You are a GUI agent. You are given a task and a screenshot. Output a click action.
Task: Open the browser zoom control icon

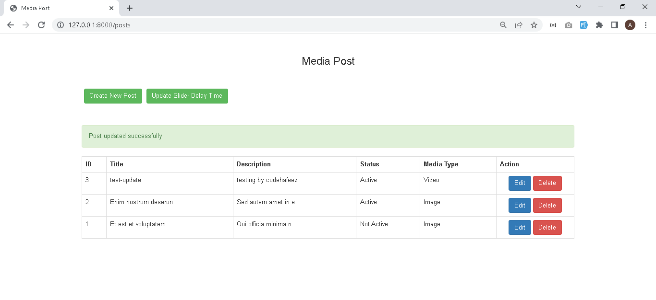point(503,25)
